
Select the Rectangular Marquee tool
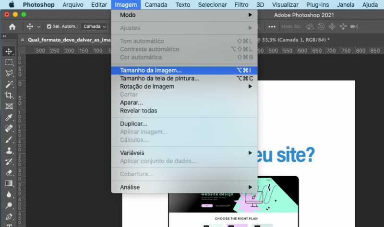click(9, 62)
